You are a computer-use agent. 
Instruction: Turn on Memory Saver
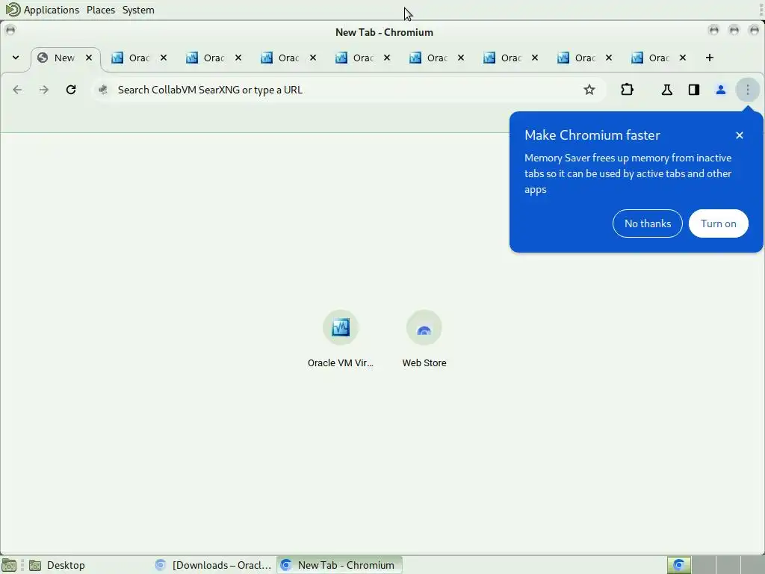coord(718,223)
